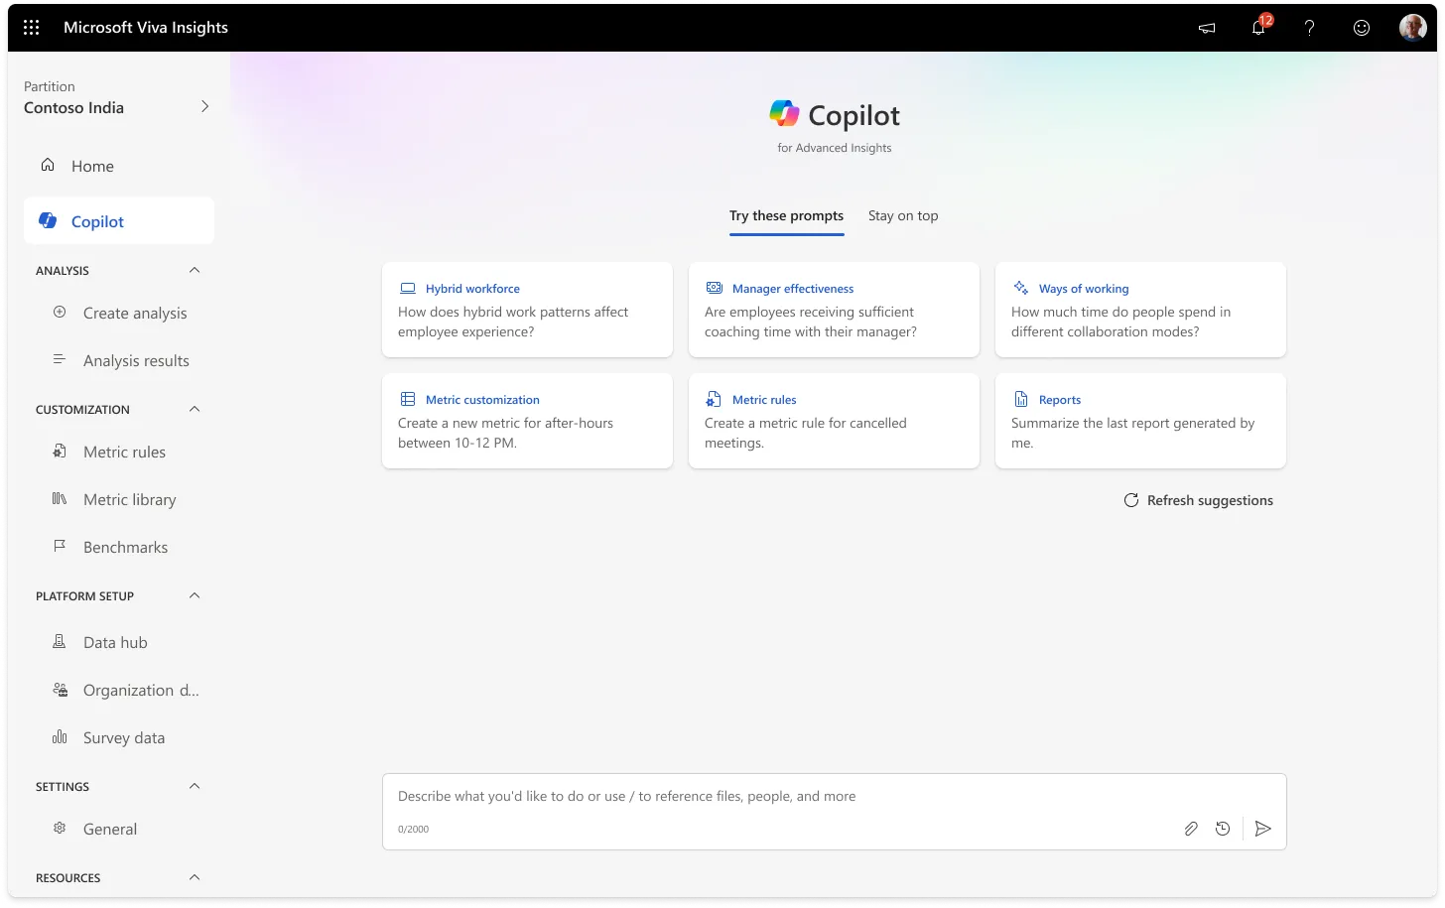This screenshot has height=908, width=1445.
Task: Switch to the Stay on top tab
Action: point(902,216)
